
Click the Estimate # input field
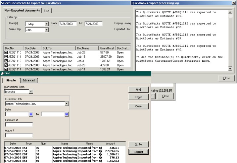click(19, 125)
